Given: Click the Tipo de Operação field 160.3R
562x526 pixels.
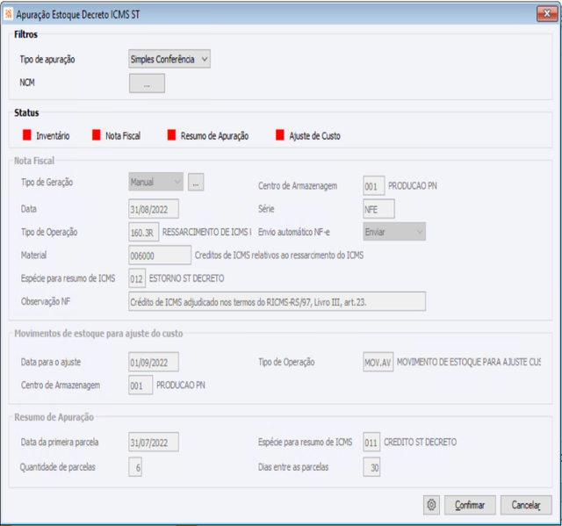Looking at the screenshot, I should tap(144, 232).
